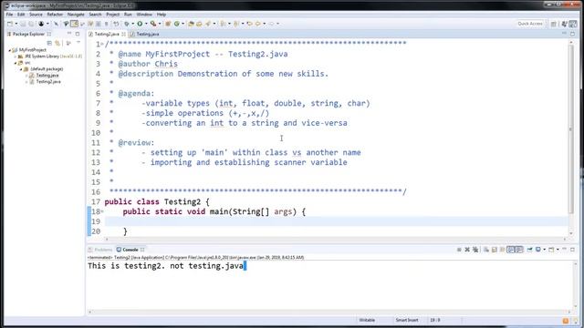Open the Edit menu
584x328 pixels.
[21, 15]
